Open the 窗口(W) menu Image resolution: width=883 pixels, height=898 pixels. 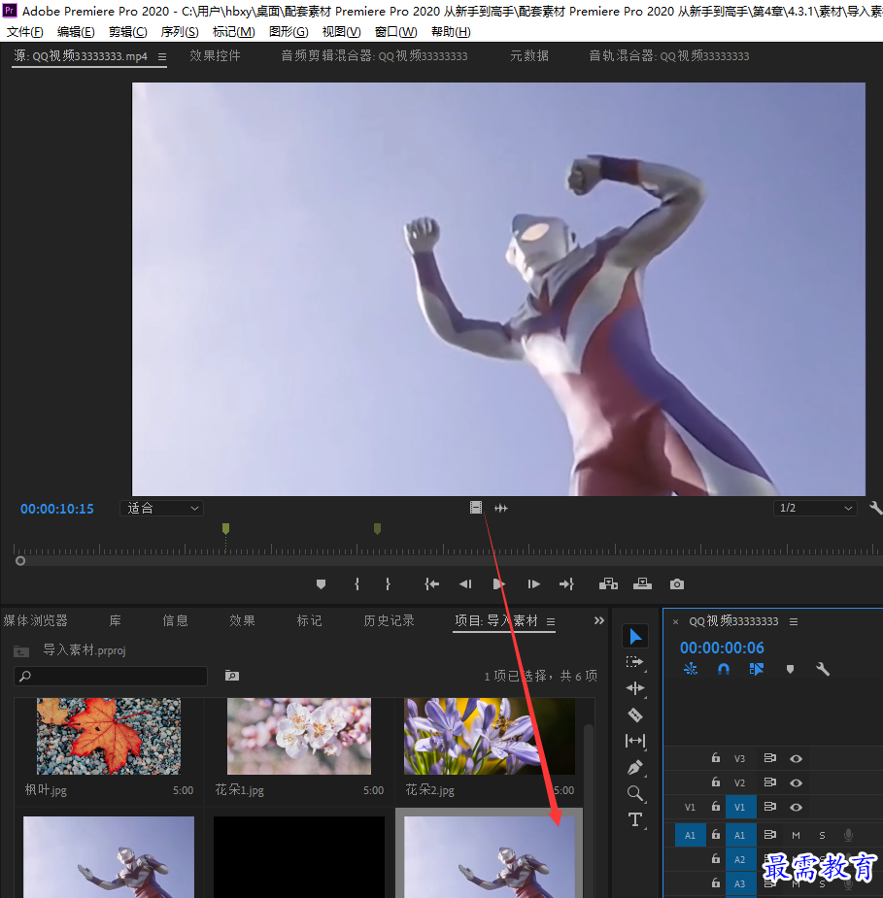point(396,32)
